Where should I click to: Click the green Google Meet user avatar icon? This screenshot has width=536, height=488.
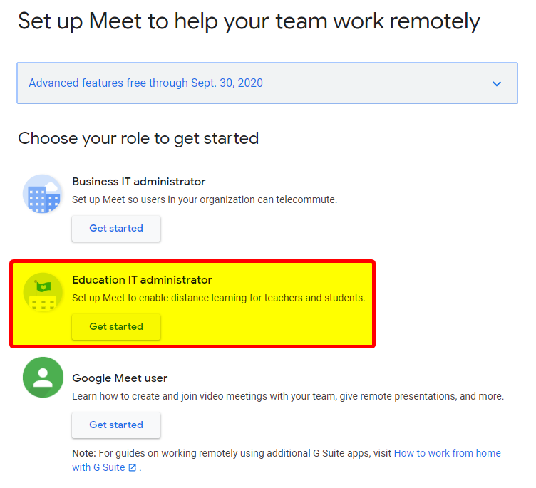pos(43,378)
